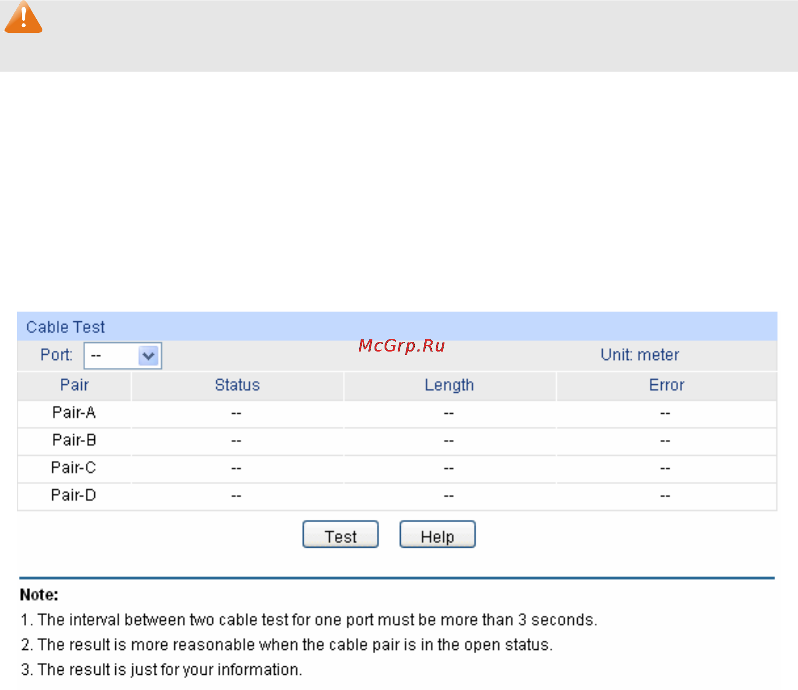Open the Port dropdown list
This screenshot has height=690, width=798.
123,355
